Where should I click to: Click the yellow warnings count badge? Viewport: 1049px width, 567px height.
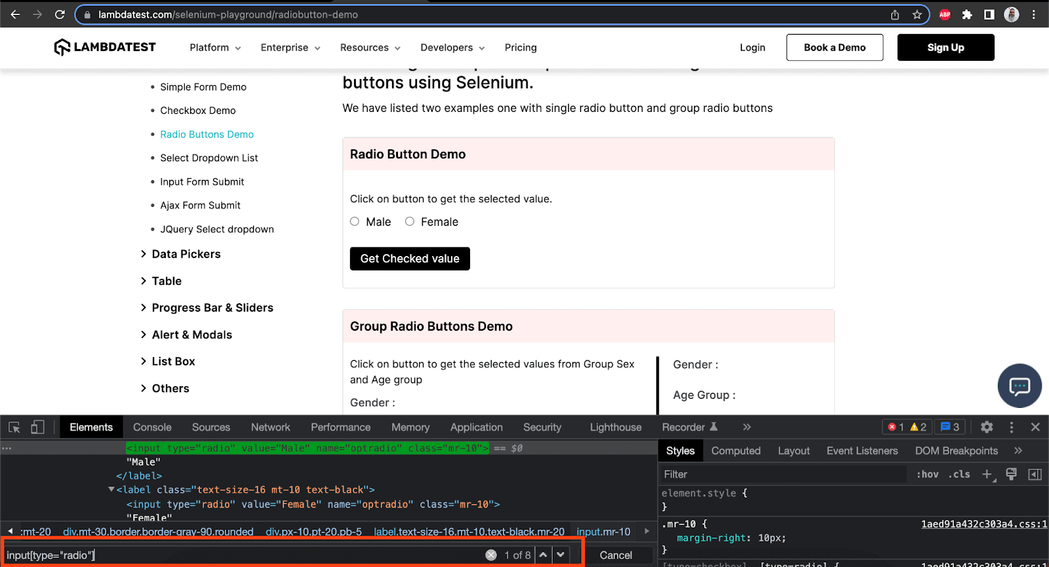pos(918,427)
